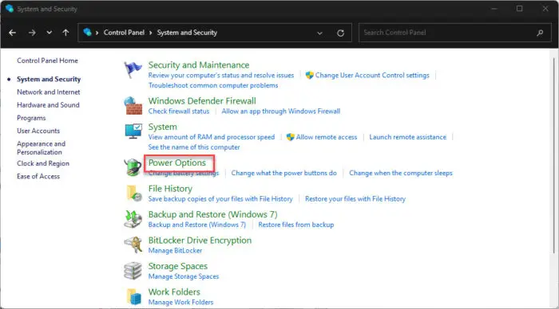Screen dimensions: 559x309
Task: Open BitLocker Drive Encryption heading
Action: [200, 241]
